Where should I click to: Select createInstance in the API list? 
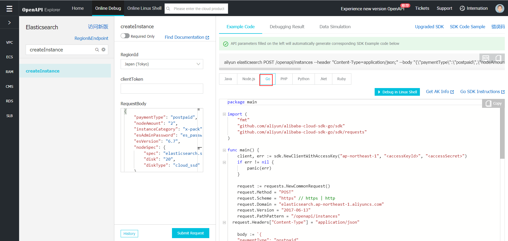(65, 71)
